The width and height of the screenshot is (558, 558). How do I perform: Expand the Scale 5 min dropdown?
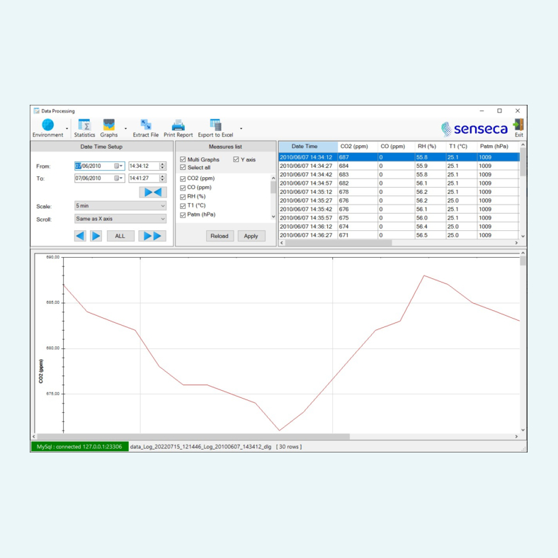(x=120, y=205)
